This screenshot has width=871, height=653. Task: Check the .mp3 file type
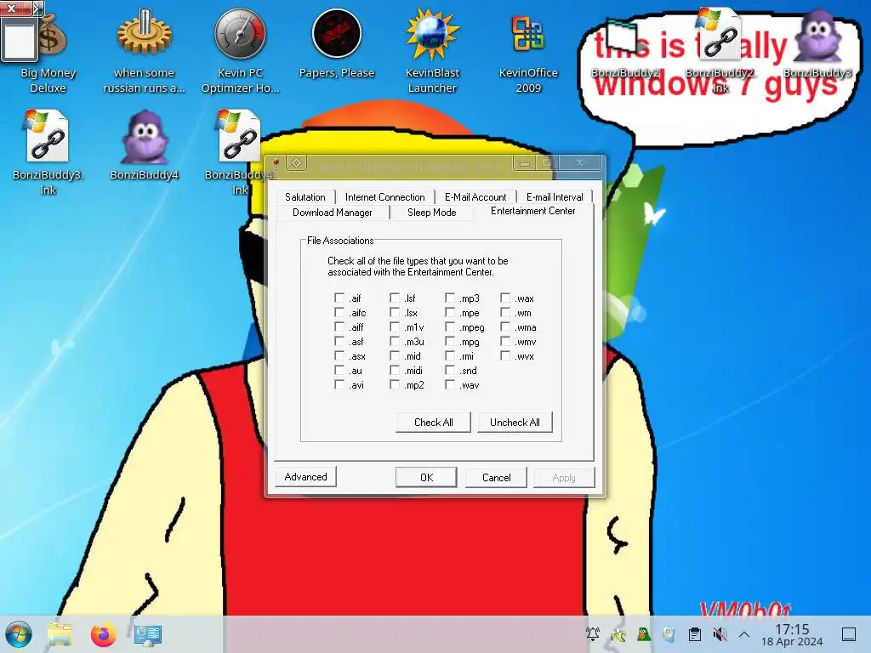tap(450, 298)
